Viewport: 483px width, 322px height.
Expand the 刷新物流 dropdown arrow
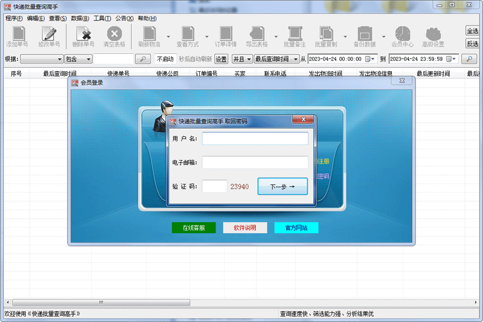click(168, 37)
